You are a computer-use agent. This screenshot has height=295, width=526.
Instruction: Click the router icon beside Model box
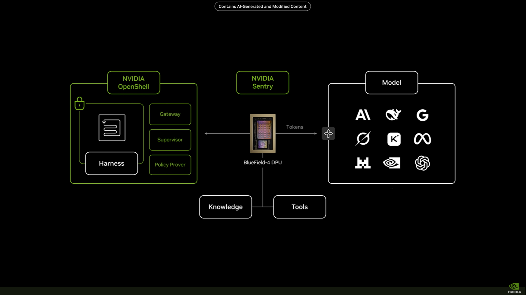[328, 133]
